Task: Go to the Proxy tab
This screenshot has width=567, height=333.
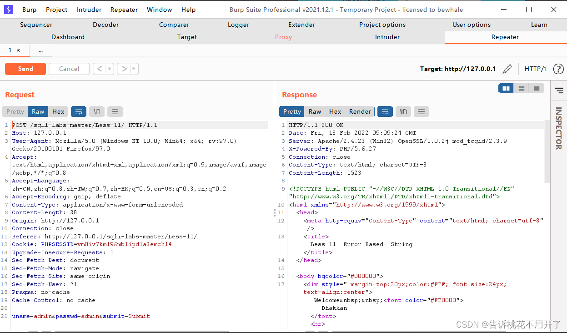Action: 283,37
